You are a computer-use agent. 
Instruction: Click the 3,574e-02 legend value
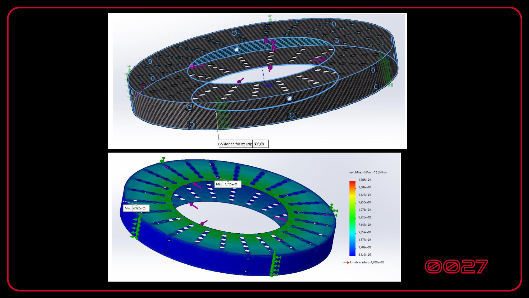point(364,240)
